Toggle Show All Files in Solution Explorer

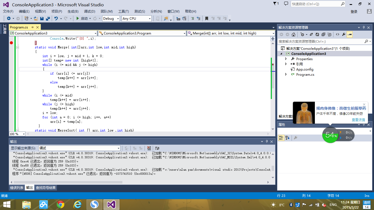[329, 34]
